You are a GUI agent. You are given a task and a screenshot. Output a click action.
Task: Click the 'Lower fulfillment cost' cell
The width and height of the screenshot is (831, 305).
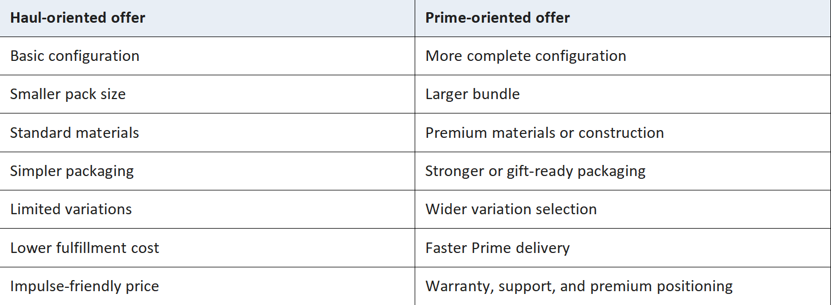pos(207,247)
